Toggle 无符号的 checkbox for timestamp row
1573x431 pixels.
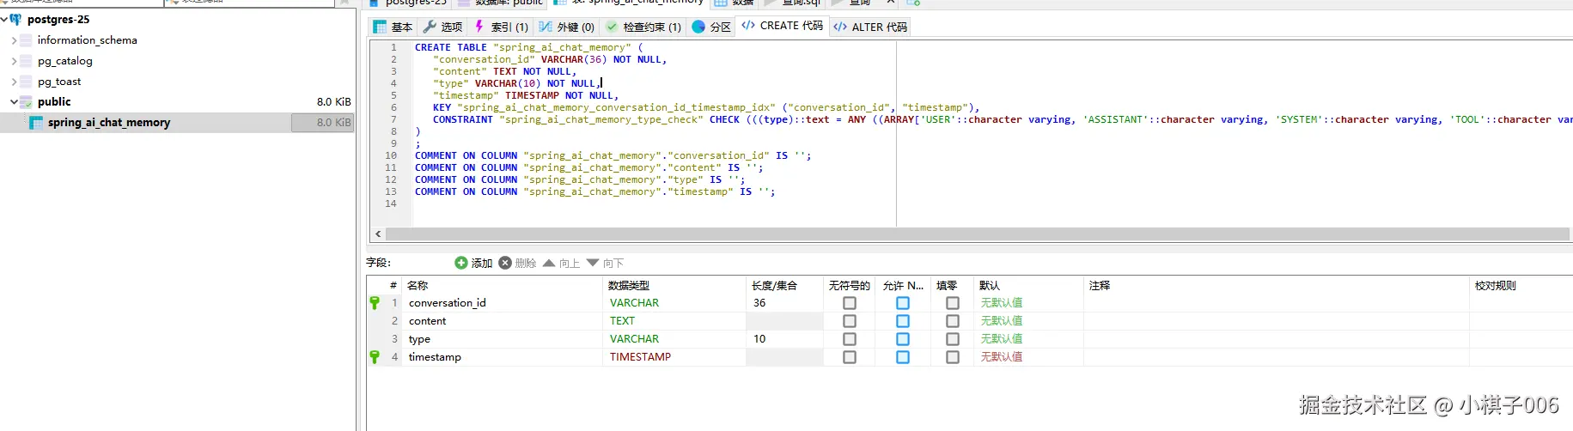point(850,357)
